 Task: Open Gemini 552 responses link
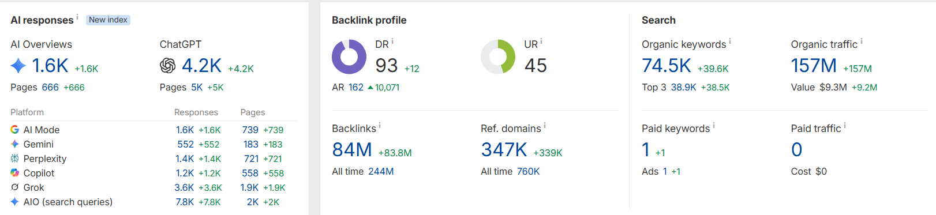(x=185, y=144)
